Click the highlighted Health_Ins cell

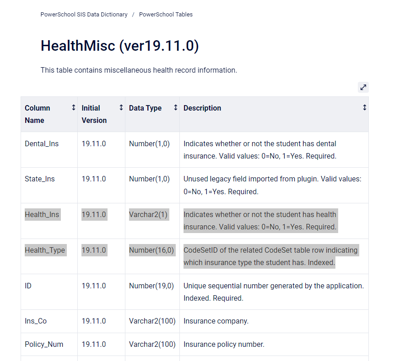pos(42,215)
